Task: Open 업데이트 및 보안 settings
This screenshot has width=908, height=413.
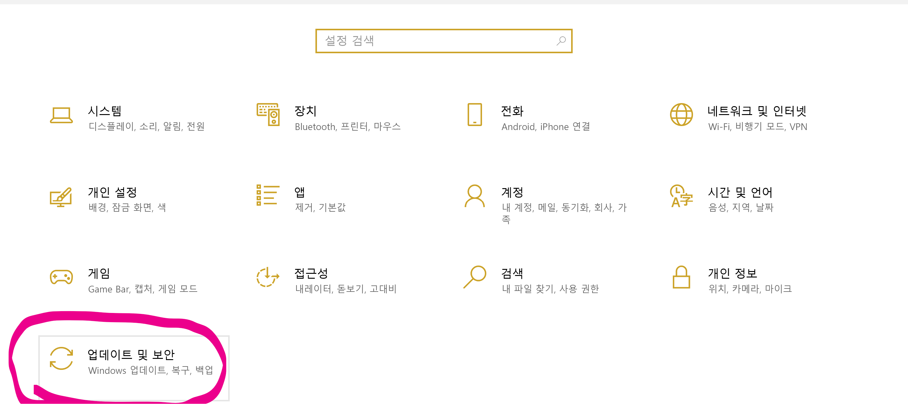Action: tap(131, 355)
